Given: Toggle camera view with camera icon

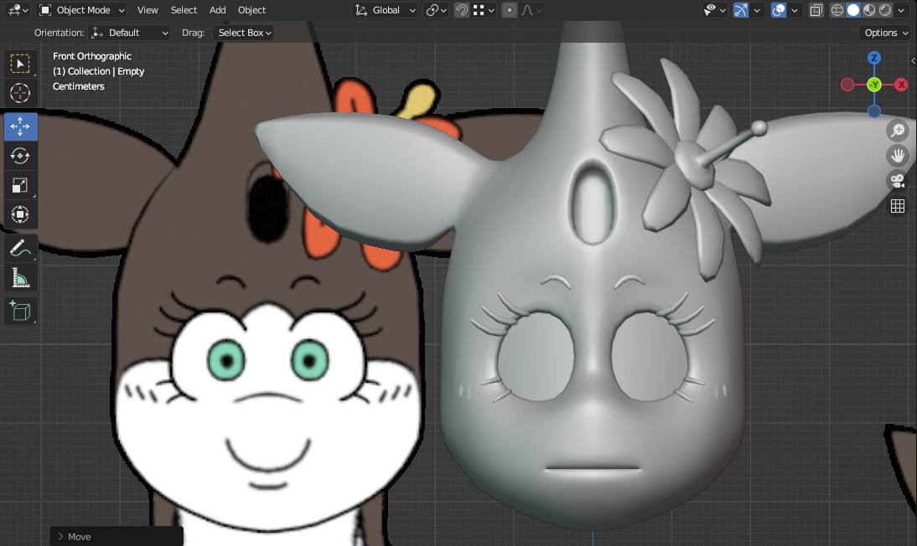Looking at the screenshot, I should (898, 180).
